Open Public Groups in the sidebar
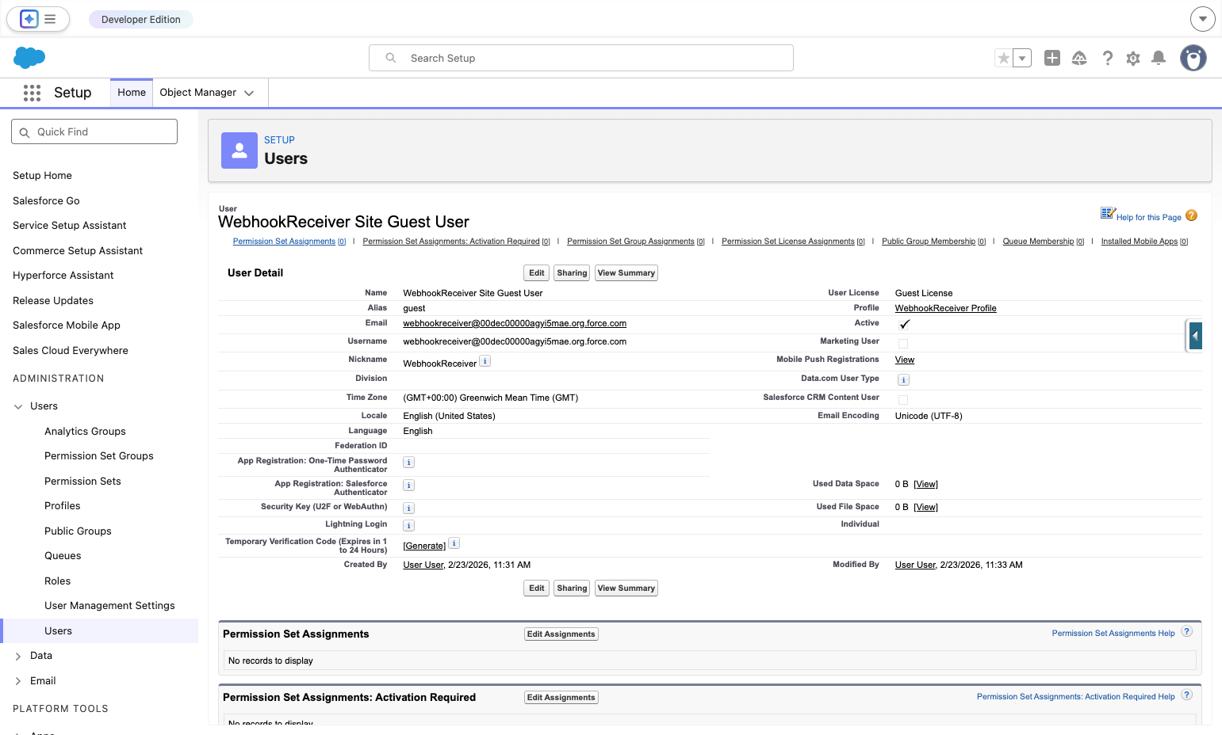This screenshot has height=735, width=1222. coord(78,531)
